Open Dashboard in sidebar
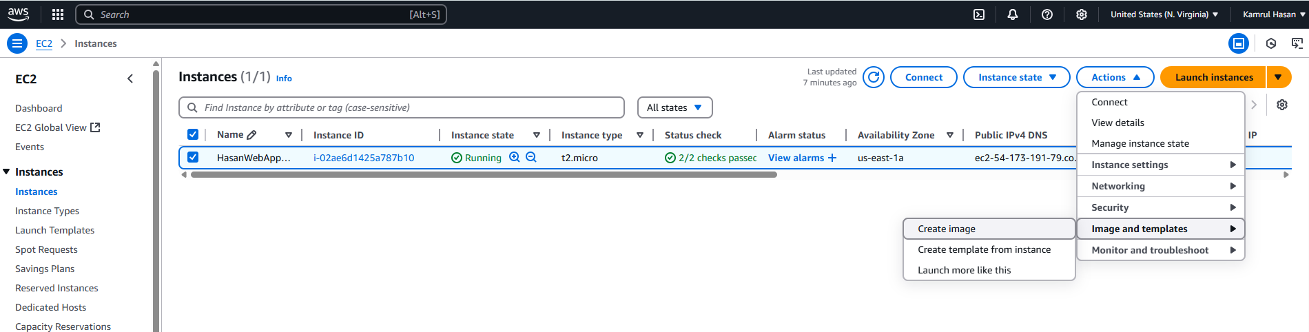 (x=39, y=108)
